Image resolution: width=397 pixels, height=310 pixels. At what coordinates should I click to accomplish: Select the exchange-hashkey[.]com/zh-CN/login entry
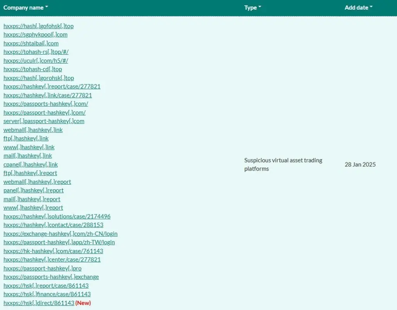click(60, 233)
